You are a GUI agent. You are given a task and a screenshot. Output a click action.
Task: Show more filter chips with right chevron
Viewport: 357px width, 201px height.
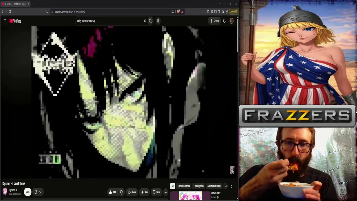click(231, 186)
